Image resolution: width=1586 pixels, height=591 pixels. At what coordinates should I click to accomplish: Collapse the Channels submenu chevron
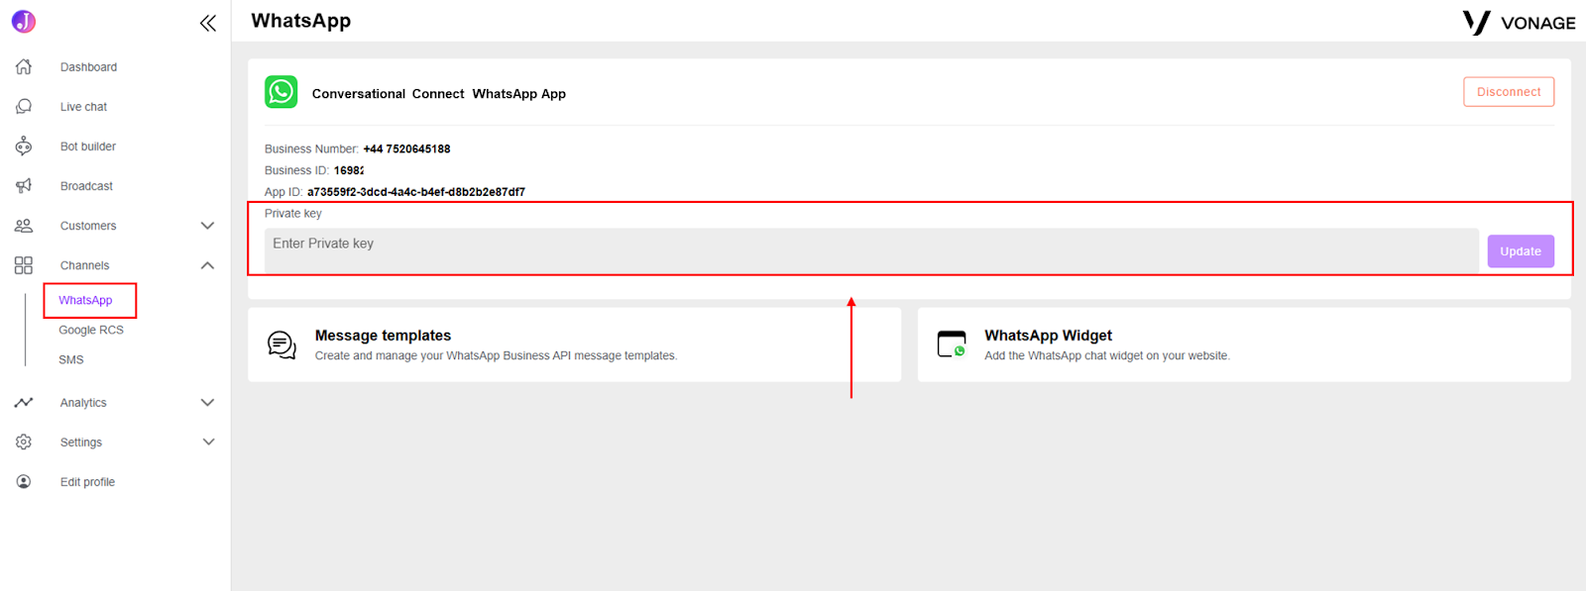[x=207, y=265]
